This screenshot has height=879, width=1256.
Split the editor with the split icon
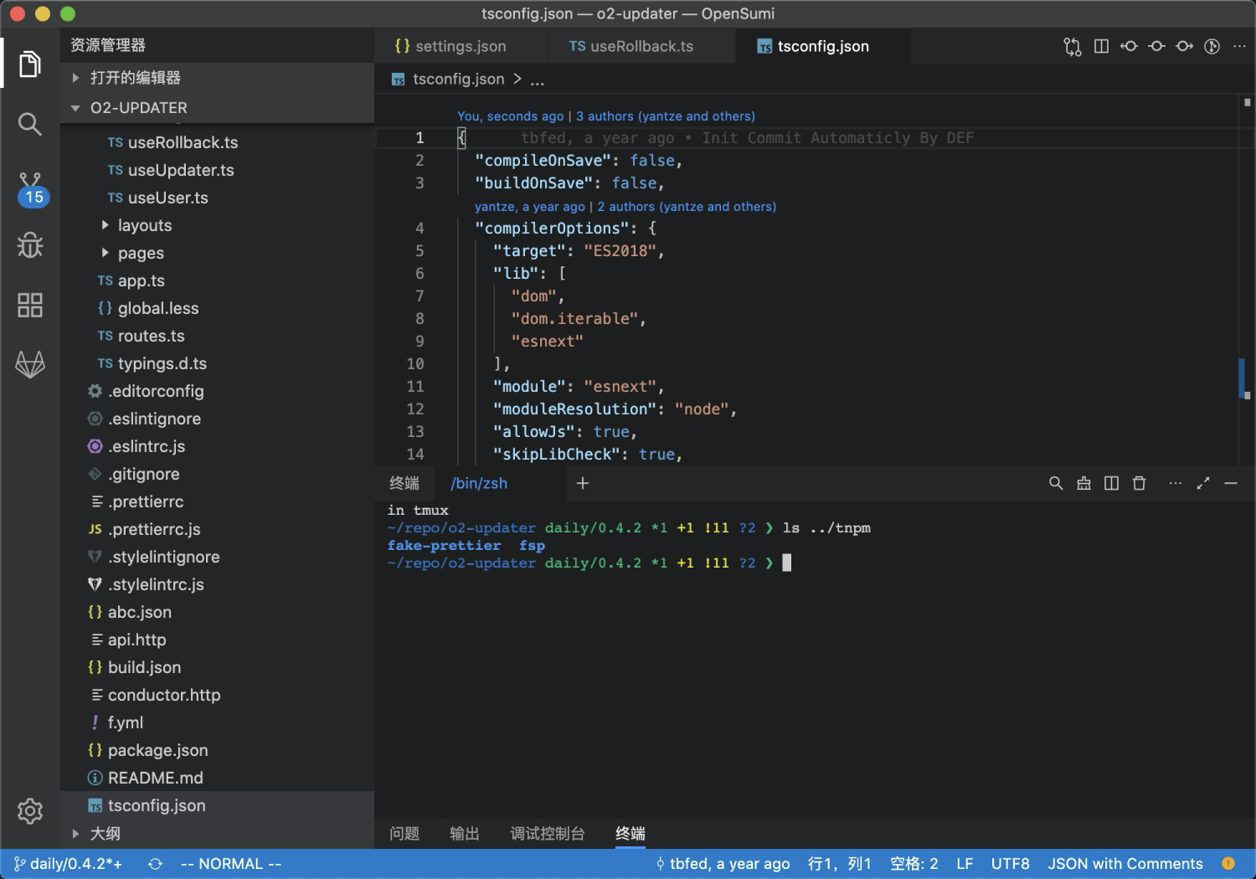1101,46
